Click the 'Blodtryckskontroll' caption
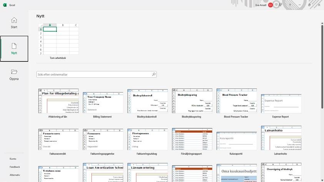The width and height of the screenshot is (324, 182). pyautogui.click(x=147, y=117)
